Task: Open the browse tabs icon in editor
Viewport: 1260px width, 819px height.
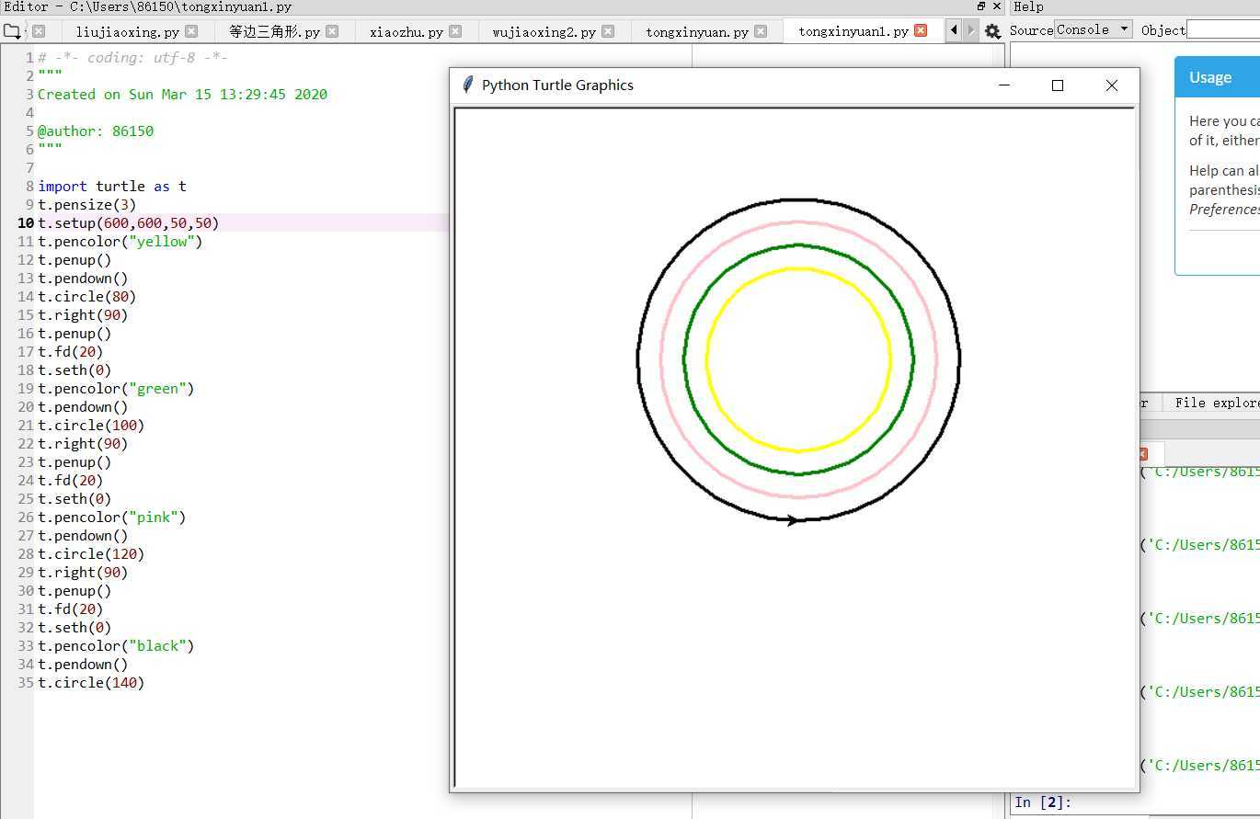Action: [x=12, y=30]
